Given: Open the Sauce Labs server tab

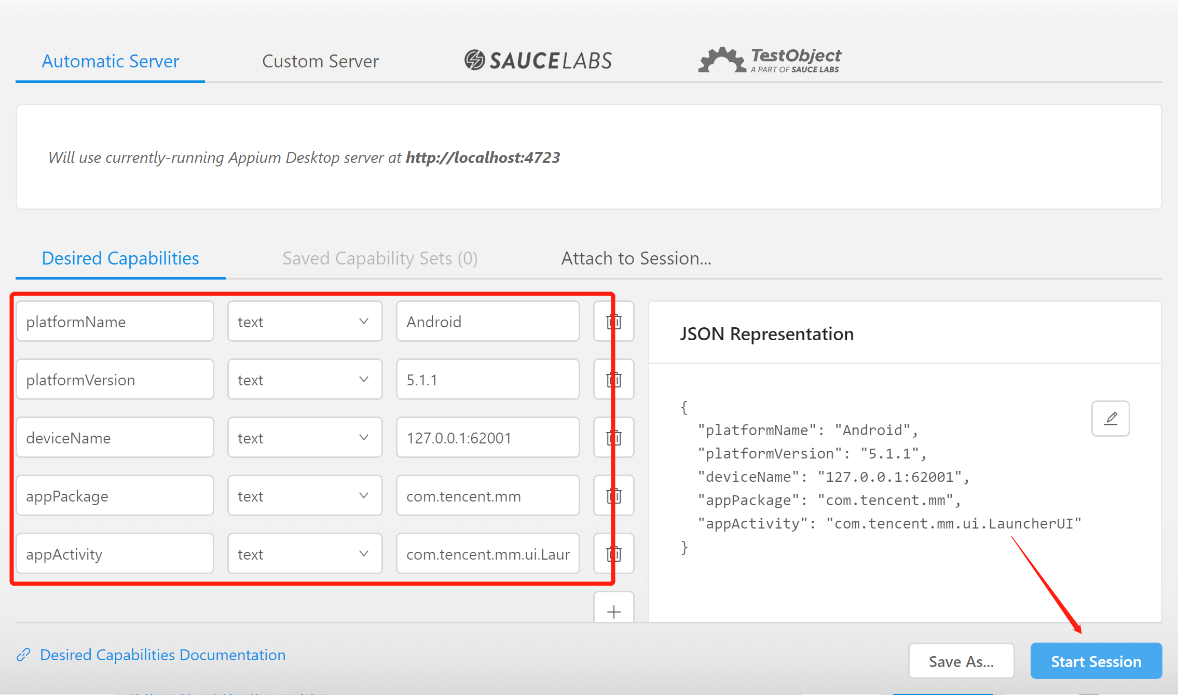Looking at the screenshot, I should pyautogui.click(x=538, y=60).
